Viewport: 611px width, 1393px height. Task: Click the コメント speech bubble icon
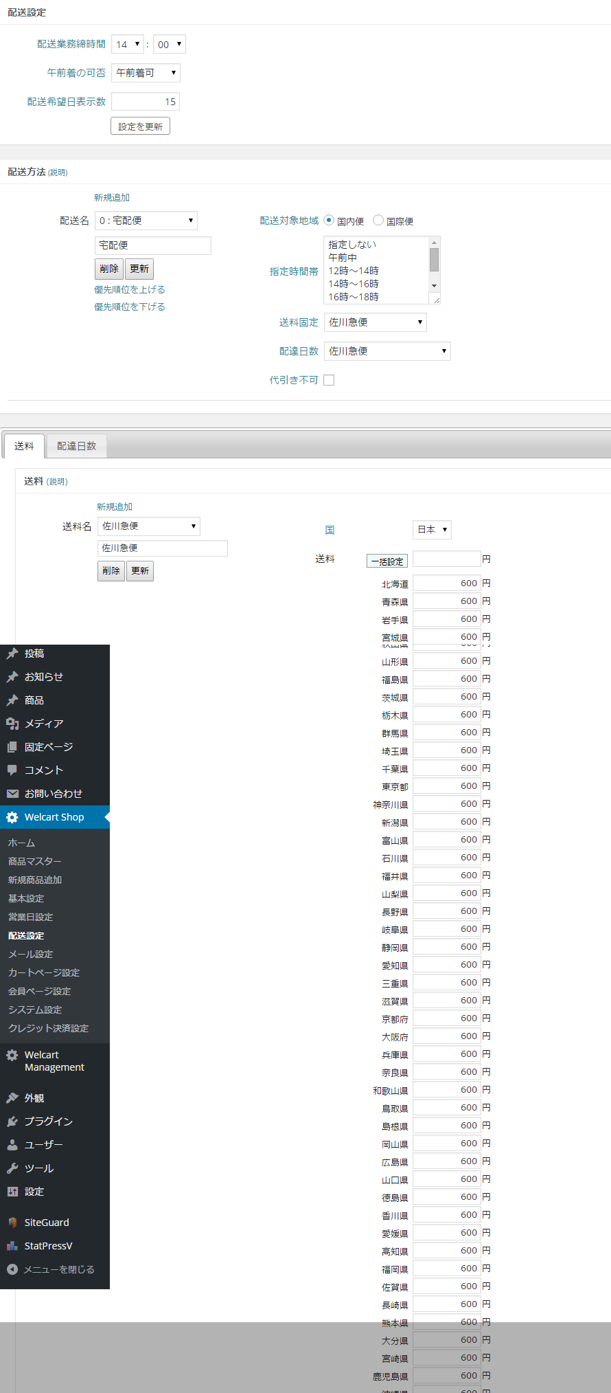[x=12, y=770]
